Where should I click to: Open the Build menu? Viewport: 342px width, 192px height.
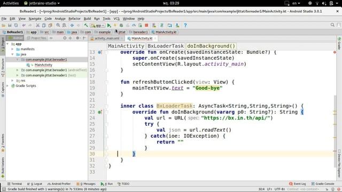pyautogui.click(x=87, y=19)
